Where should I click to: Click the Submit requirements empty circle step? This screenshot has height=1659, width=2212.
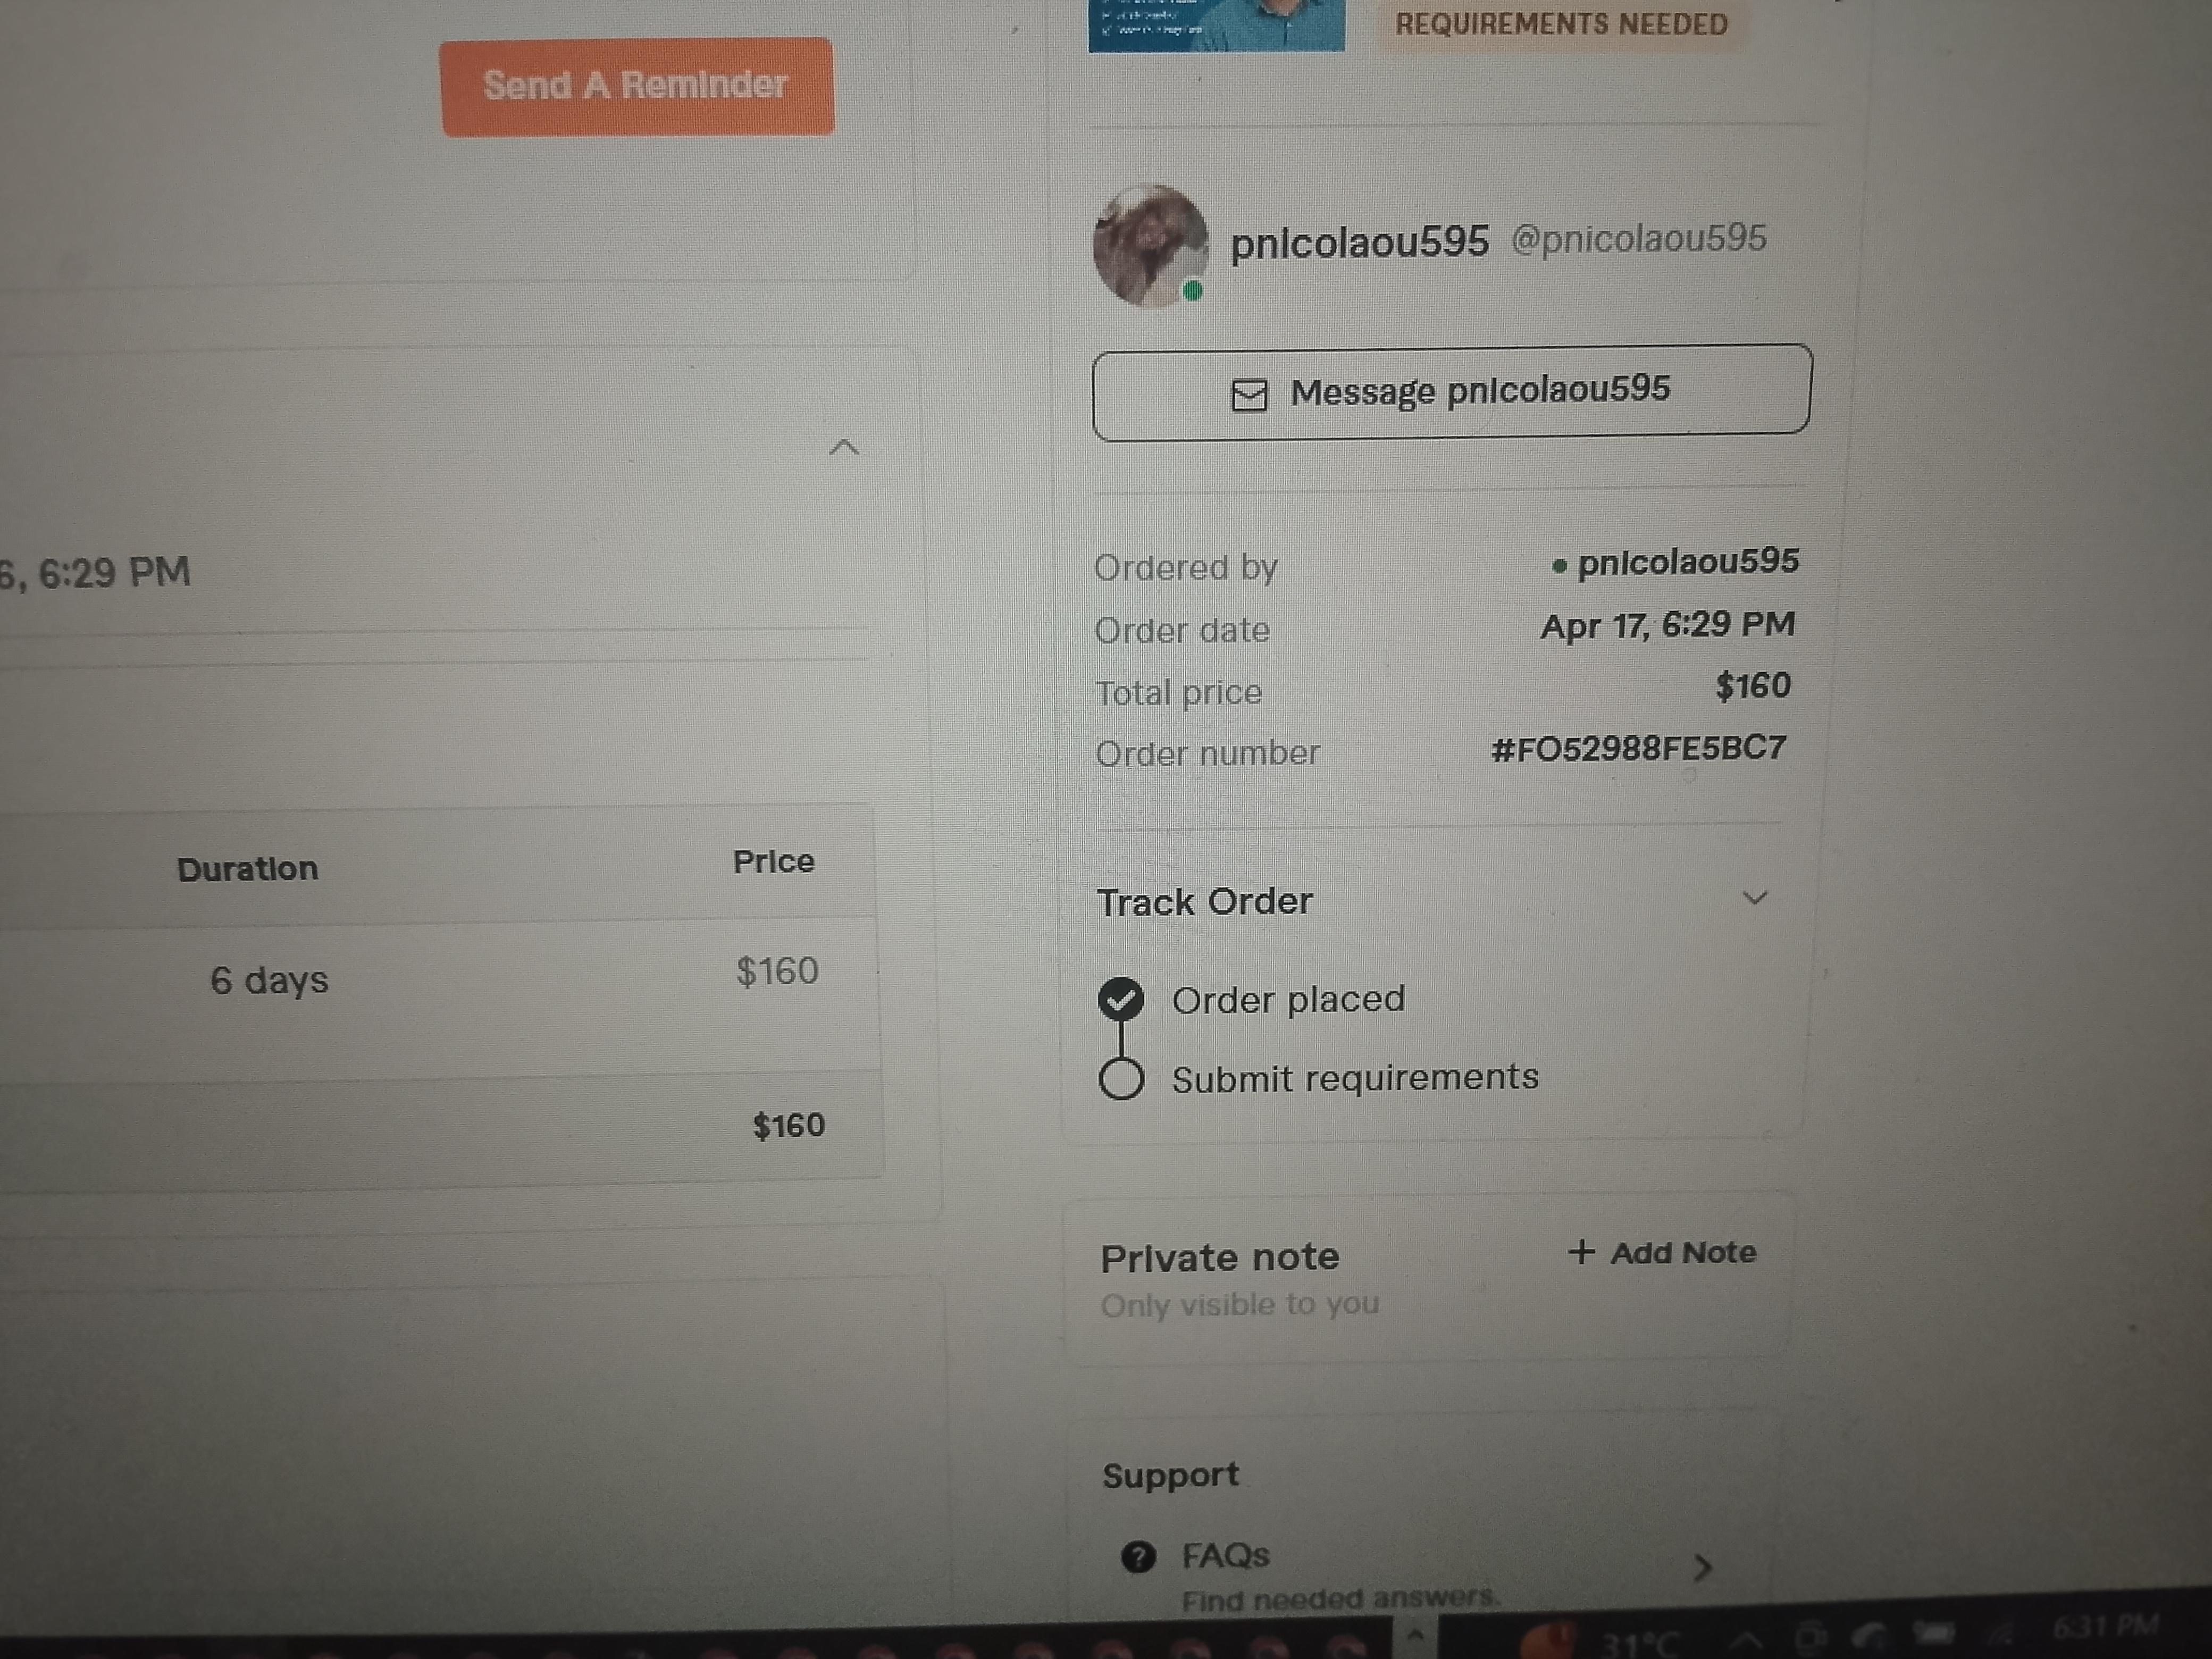1121,1079
